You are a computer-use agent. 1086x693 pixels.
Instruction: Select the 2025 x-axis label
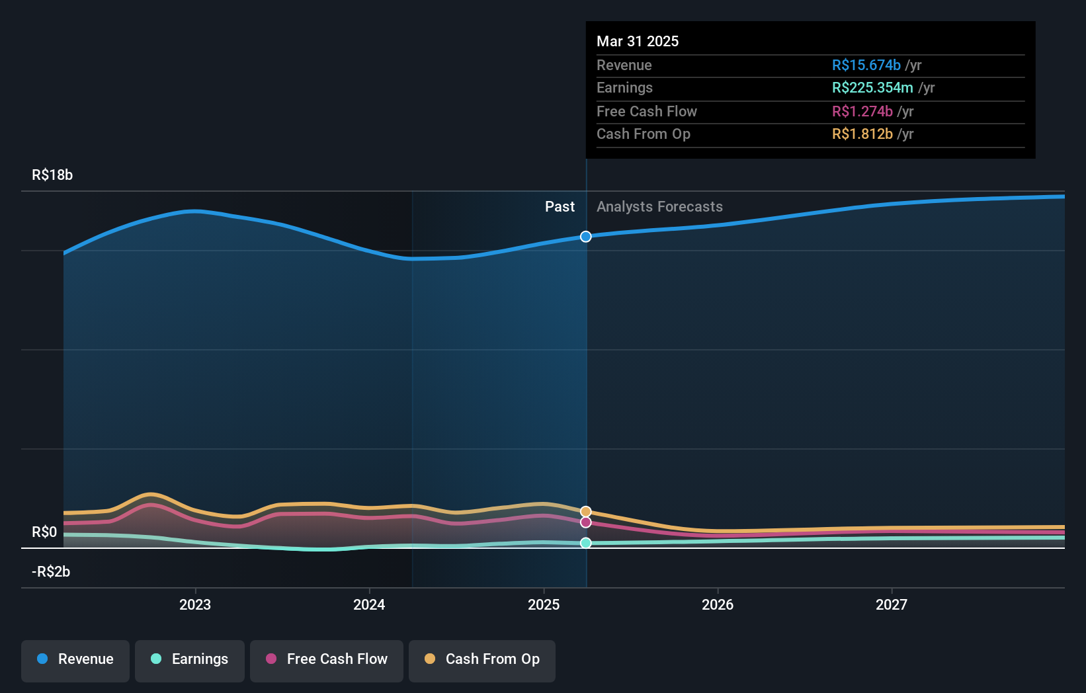[544, 604]
